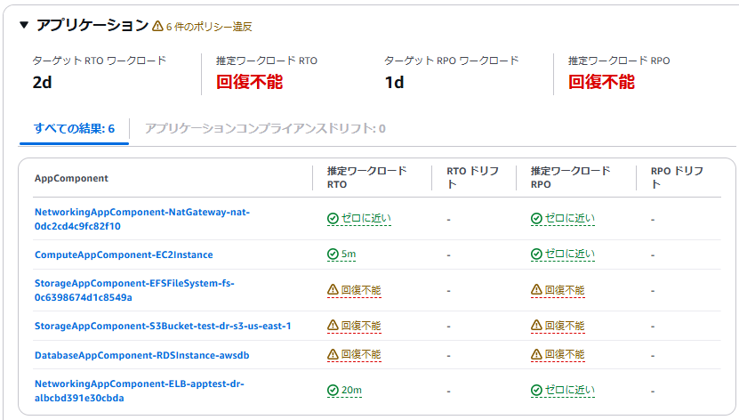The height and width of the screenshot is (420, 739).
Task: Switch to アプリケーションコンプライアンスドリフト: 0 tab
Action: (x=265, y=128)
